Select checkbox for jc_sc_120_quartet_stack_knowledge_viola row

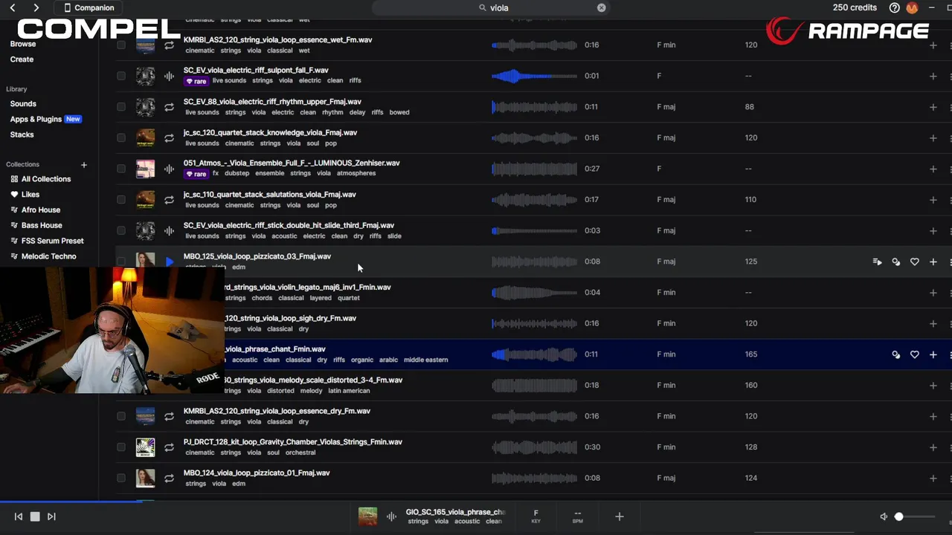click(x=121, y=137)
